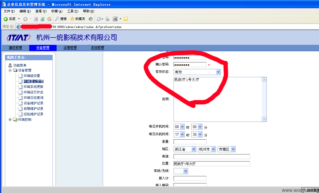Viewport: 319px width, 193px height.
Task: Open 设备维护记录 tree item
Action: tap(34, 103)
